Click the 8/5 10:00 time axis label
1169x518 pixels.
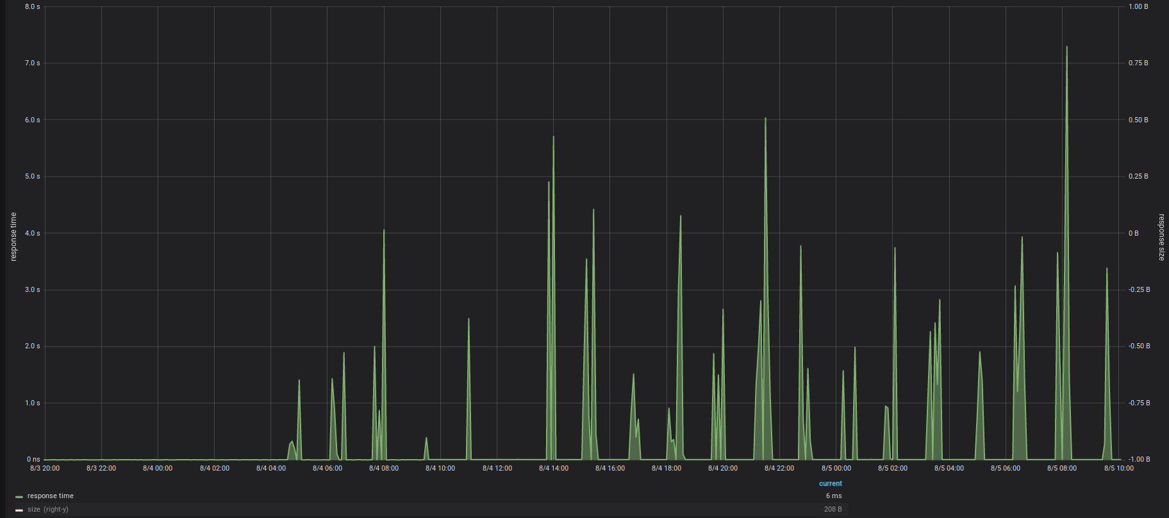pyautogui.click(x=1118, y=469)
